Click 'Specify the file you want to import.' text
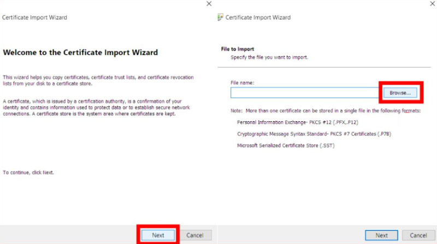 269,57
